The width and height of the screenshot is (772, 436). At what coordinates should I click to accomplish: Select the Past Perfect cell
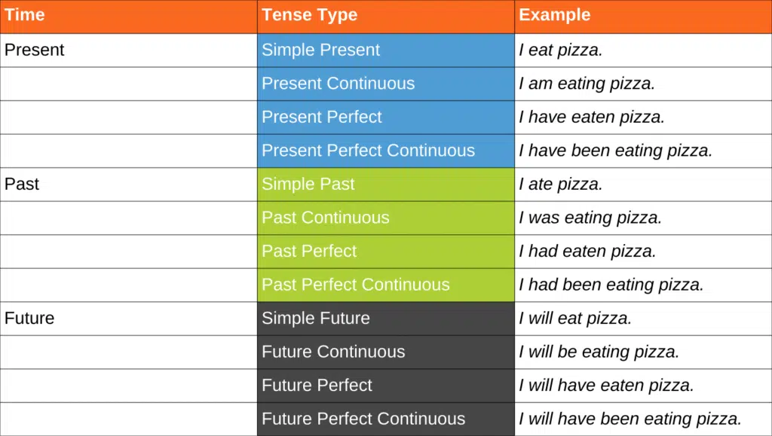coord(309,252)
